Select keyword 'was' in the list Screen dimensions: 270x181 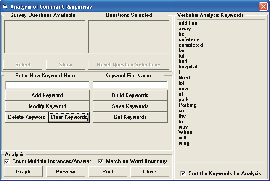(x=183, y=127)
